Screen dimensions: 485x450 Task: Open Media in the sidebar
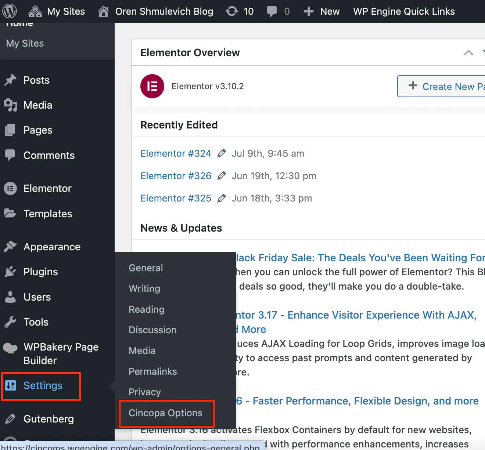(x=38, y=105)
